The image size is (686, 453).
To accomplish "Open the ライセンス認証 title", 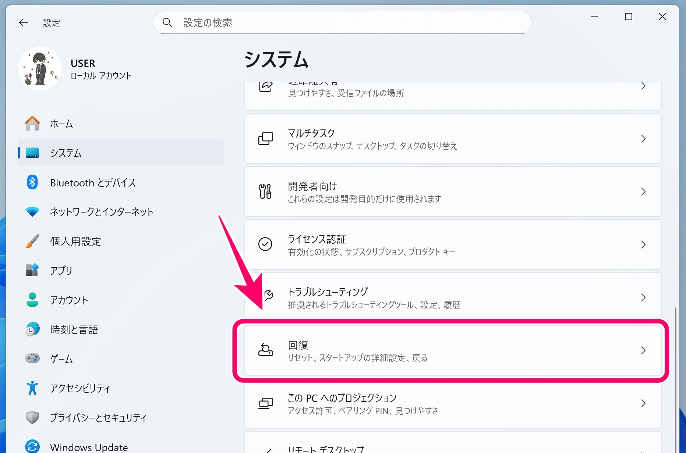I will click(317, 239).
